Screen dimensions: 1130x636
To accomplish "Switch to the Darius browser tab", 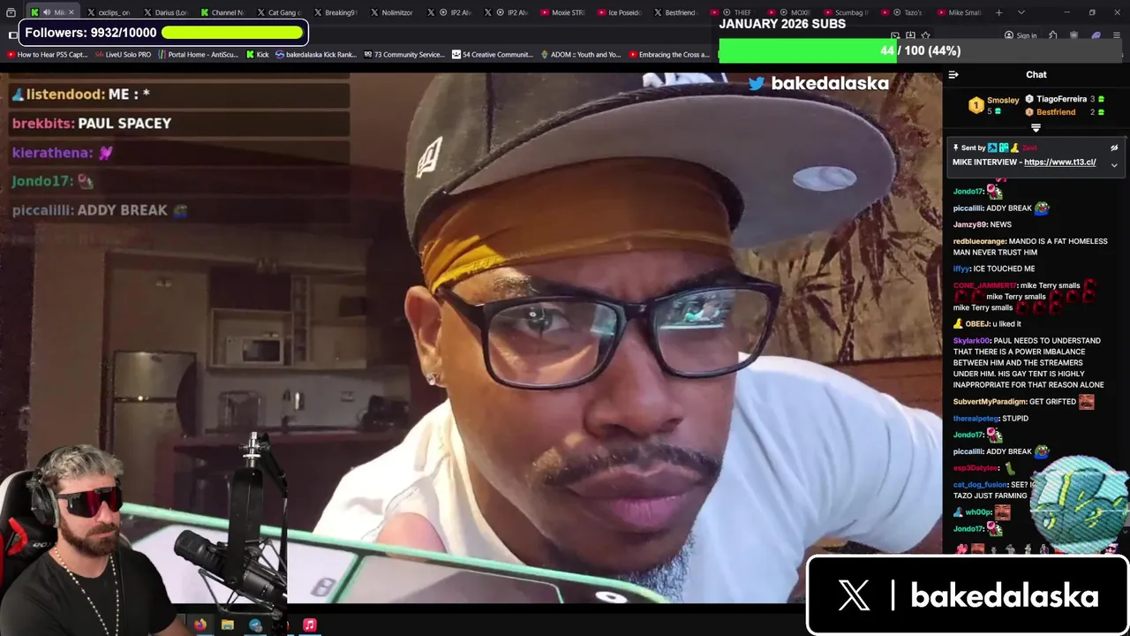I will tap(164, 12).
